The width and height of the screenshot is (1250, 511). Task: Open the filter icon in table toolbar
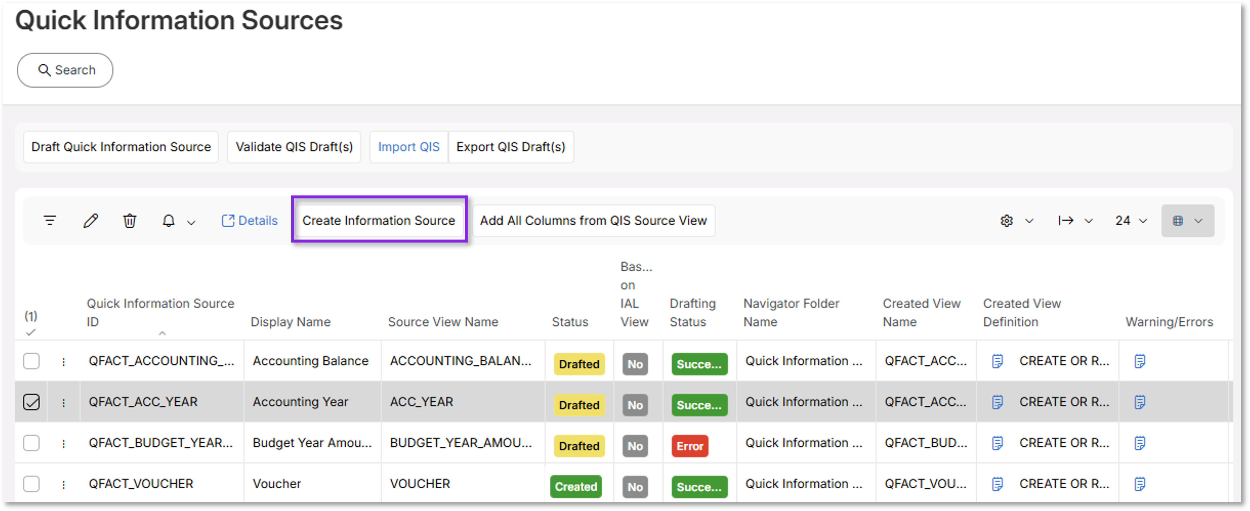pos(49,221)
